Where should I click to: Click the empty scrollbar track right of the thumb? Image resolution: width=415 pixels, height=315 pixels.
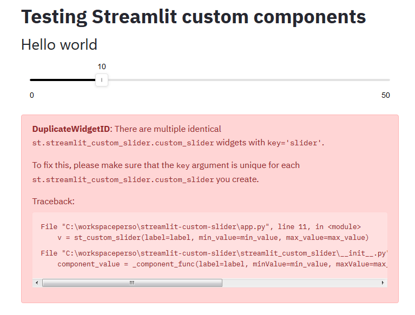tap(300, 283)
